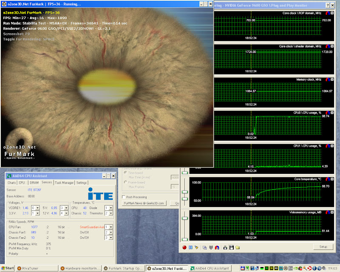Click magnet icon on Videomemory usage graph
Screen dimensions: 340x272
(328, 212)
